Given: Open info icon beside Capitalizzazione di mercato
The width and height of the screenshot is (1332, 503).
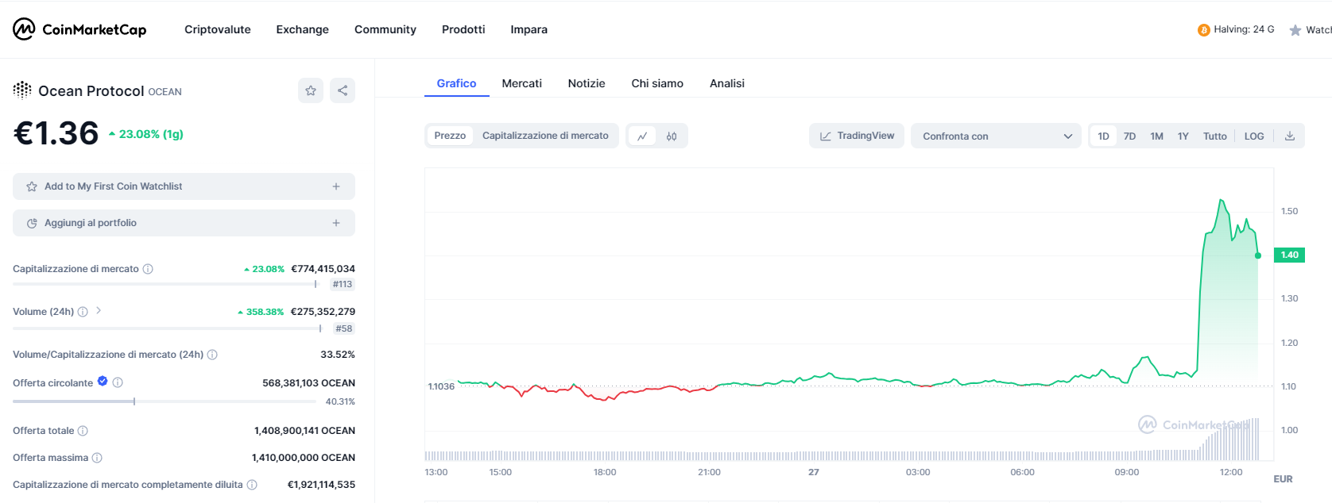Looking at the screenshot, I should (148, 269).
